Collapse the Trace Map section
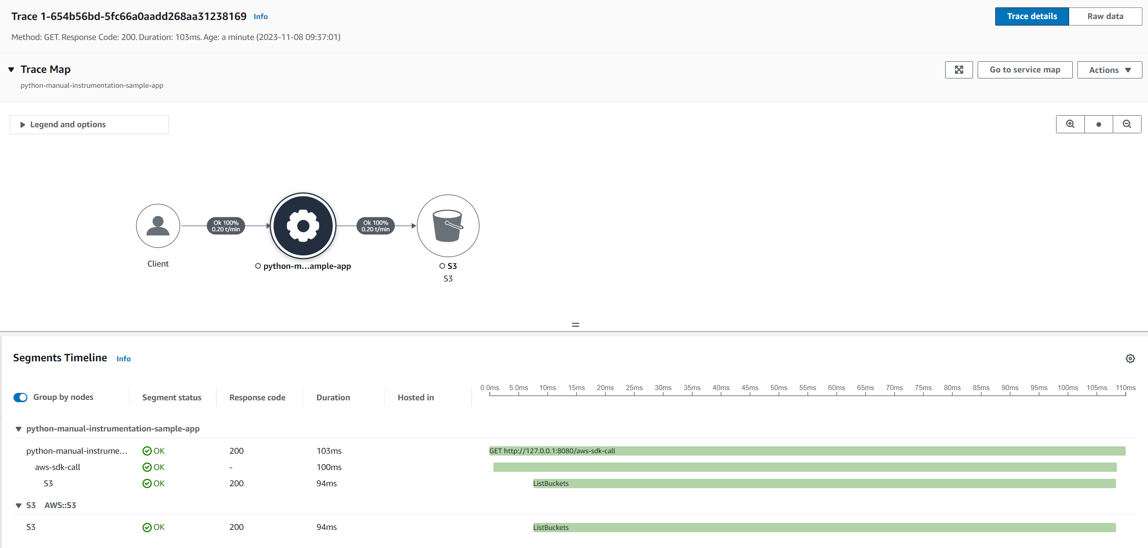 tap(11, 70)
